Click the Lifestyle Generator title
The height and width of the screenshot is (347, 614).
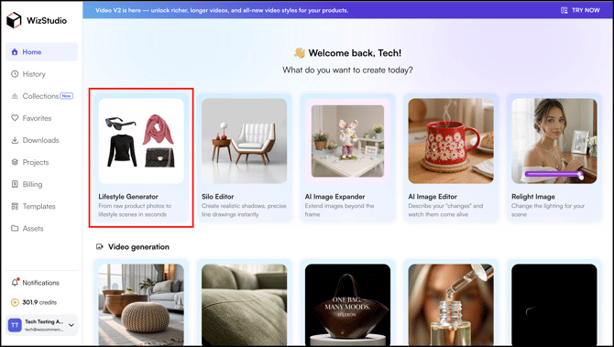click(x=128, y=196)
